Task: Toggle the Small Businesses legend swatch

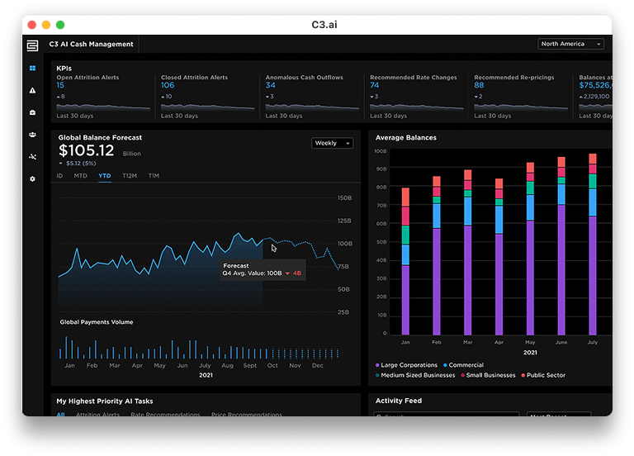Action: [462, 375]
